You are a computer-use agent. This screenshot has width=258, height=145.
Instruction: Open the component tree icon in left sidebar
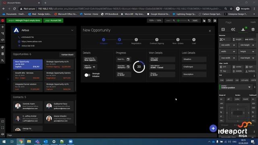[x=3, y=33]
